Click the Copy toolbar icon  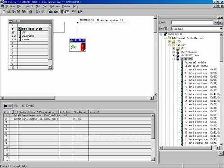[38, 12]
